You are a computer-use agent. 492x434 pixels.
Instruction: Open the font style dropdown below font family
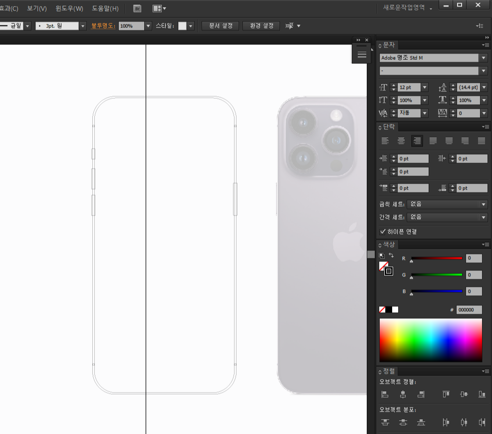click(x=484, y=71)
